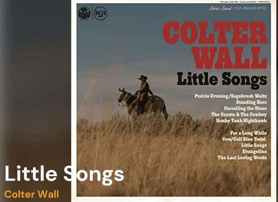Select Honky Tonk Nighthawk track

pyautogui.click(x=241, y=121)
